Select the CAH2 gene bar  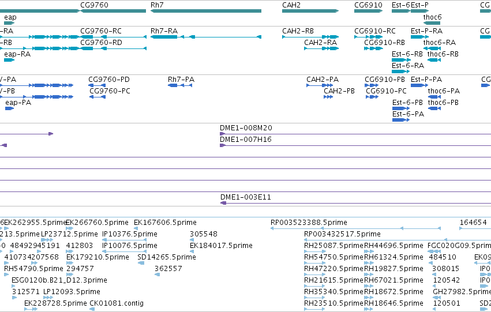[x=310, y=11]
